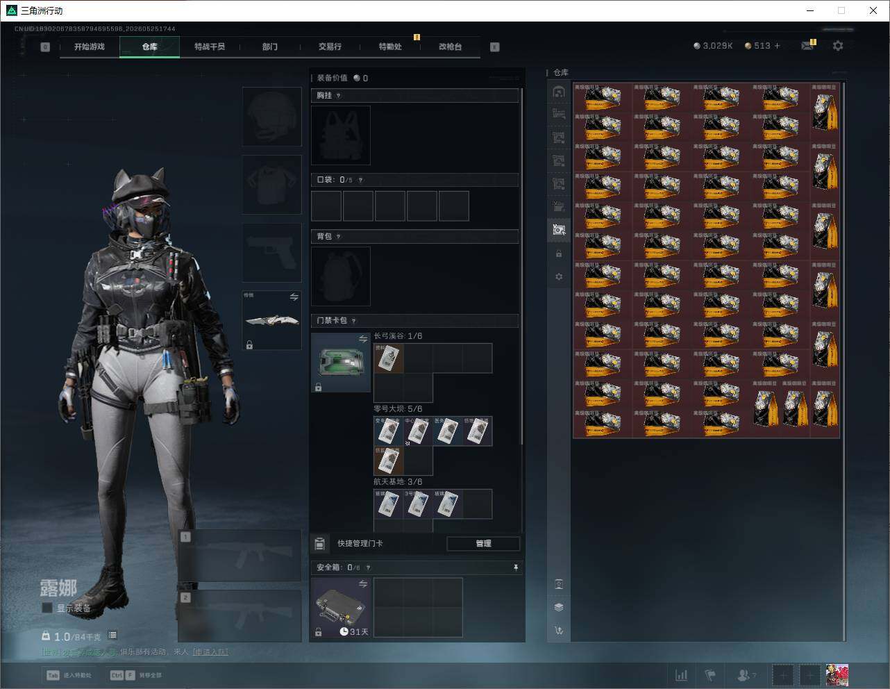Select the first keycard under 航天基地
890x689 pixels.
389,504
